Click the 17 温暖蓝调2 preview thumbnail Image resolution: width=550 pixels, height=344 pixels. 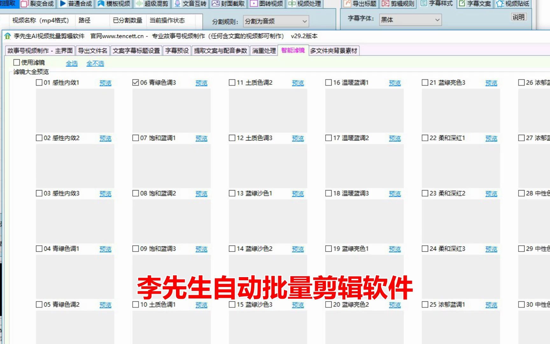364,166
